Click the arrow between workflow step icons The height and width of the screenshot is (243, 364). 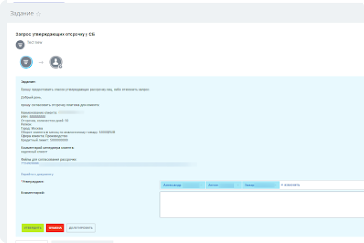[41, 63]
